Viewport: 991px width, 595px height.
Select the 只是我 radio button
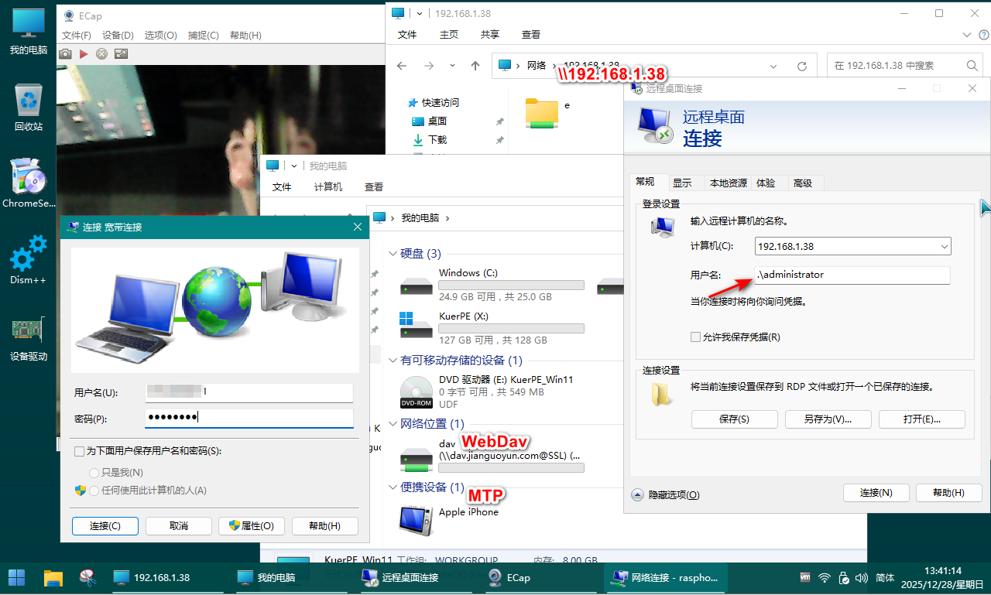point(94,472)
